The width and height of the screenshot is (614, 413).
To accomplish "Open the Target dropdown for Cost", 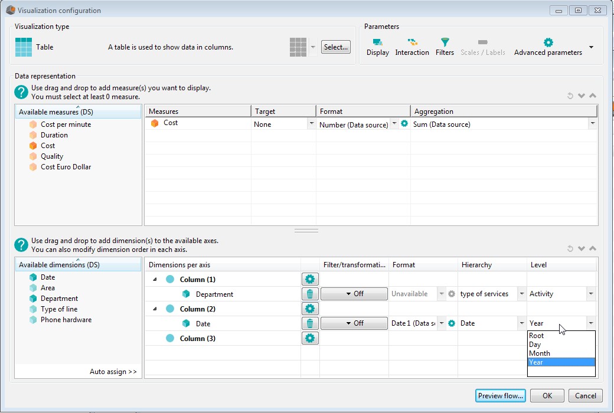I will (311, 124).
